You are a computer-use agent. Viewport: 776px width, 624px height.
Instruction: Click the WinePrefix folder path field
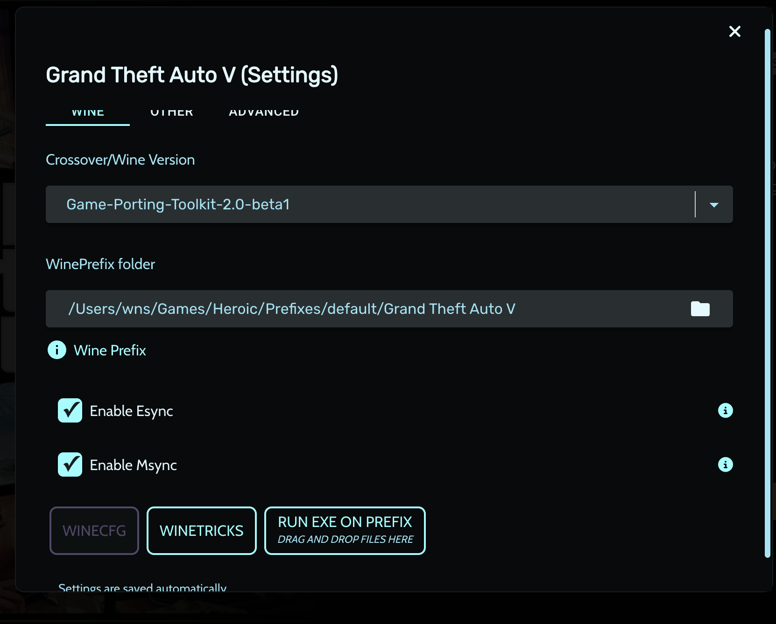[364, 309]
